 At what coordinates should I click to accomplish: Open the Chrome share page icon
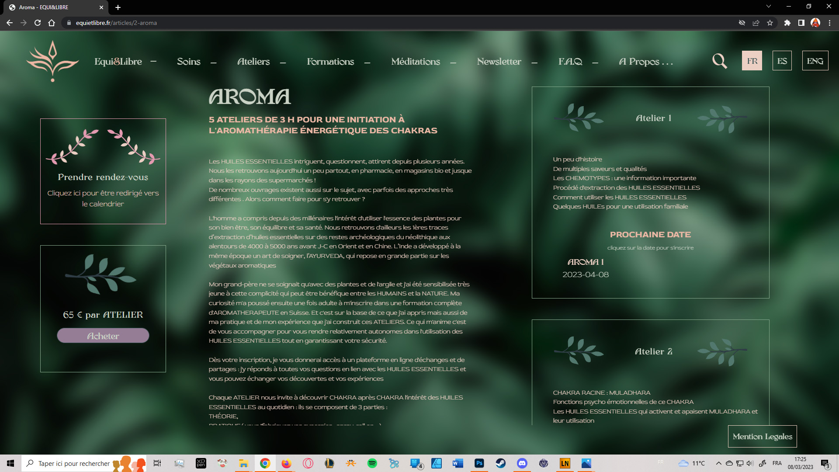[756, 23]
